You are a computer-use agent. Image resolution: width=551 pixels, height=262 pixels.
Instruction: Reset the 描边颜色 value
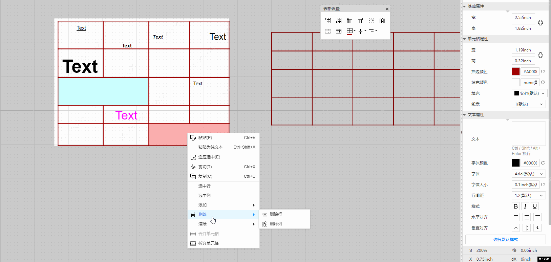click(x=543, y=71)
